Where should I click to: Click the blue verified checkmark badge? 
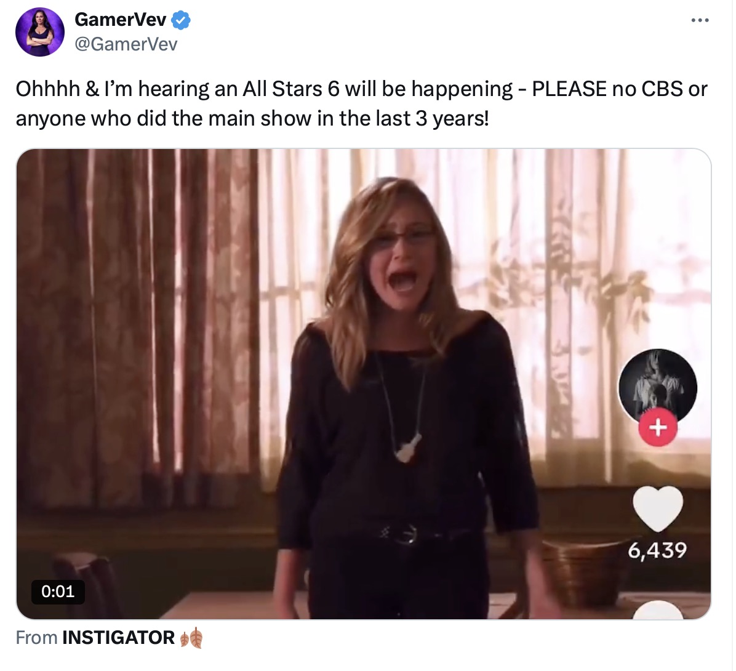(181, 20)
